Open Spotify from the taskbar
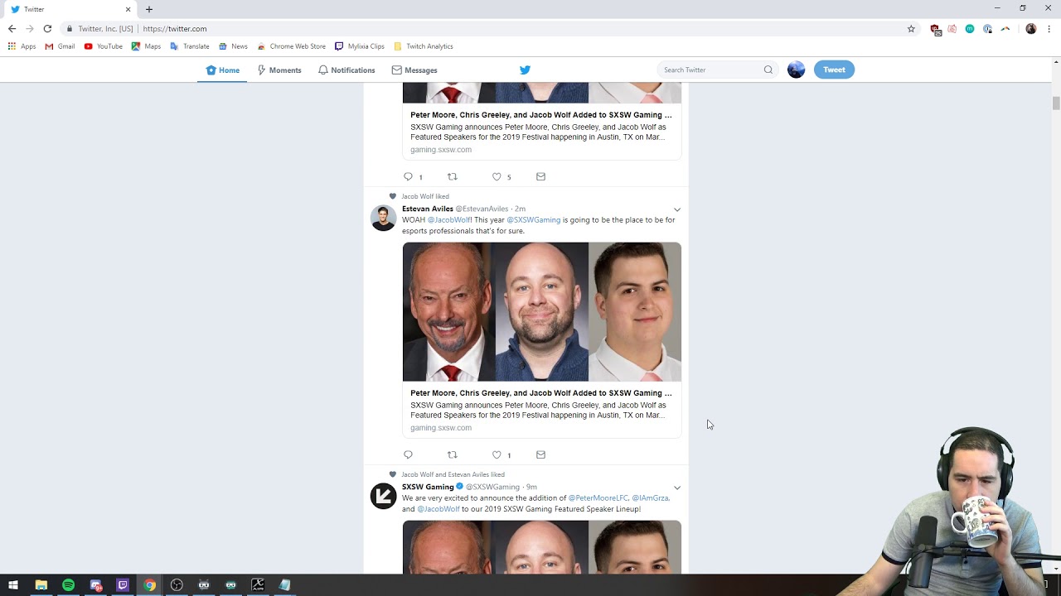 [x=68, y=585]
